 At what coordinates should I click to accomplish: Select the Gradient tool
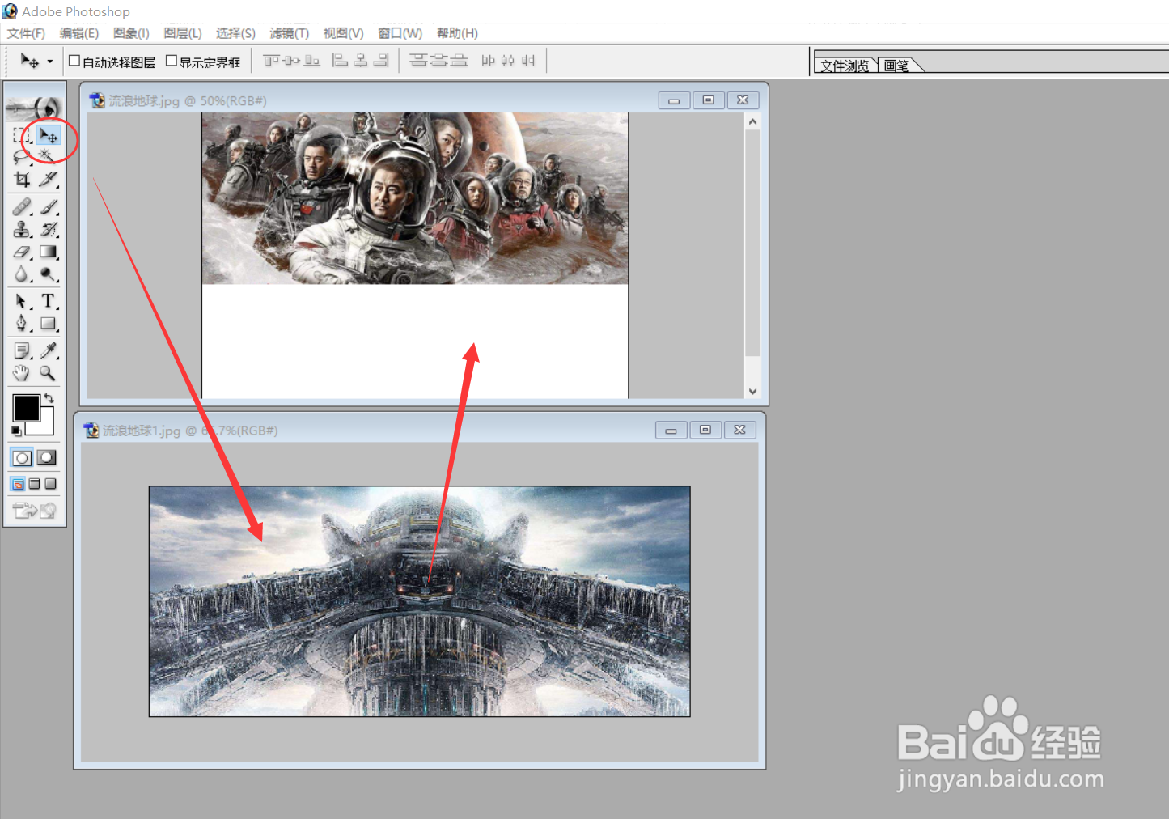click(48, 252)
